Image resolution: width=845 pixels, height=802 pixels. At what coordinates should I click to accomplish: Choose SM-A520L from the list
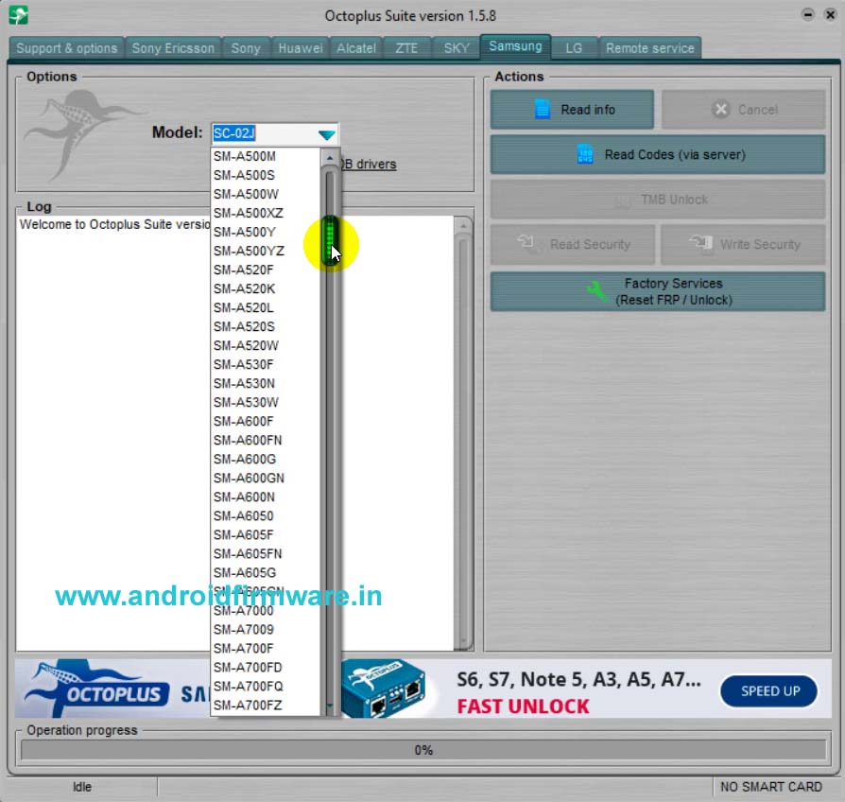(266, 307)
